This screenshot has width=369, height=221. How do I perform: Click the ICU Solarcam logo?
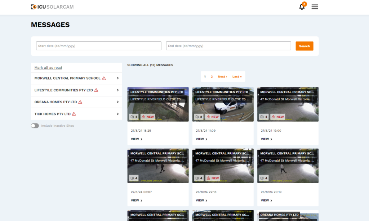pyautogui.click(x=52, y=7)
